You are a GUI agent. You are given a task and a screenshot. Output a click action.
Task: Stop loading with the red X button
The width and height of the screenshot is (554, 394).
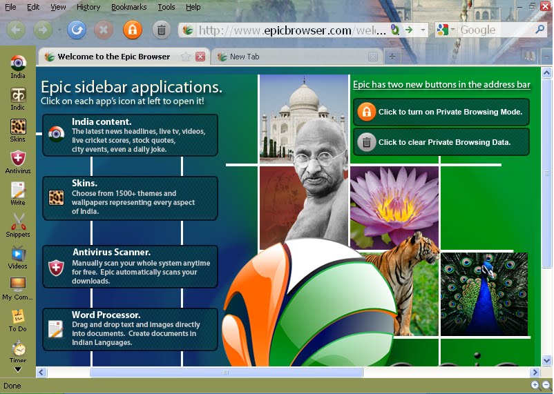(x=104, y=30)
